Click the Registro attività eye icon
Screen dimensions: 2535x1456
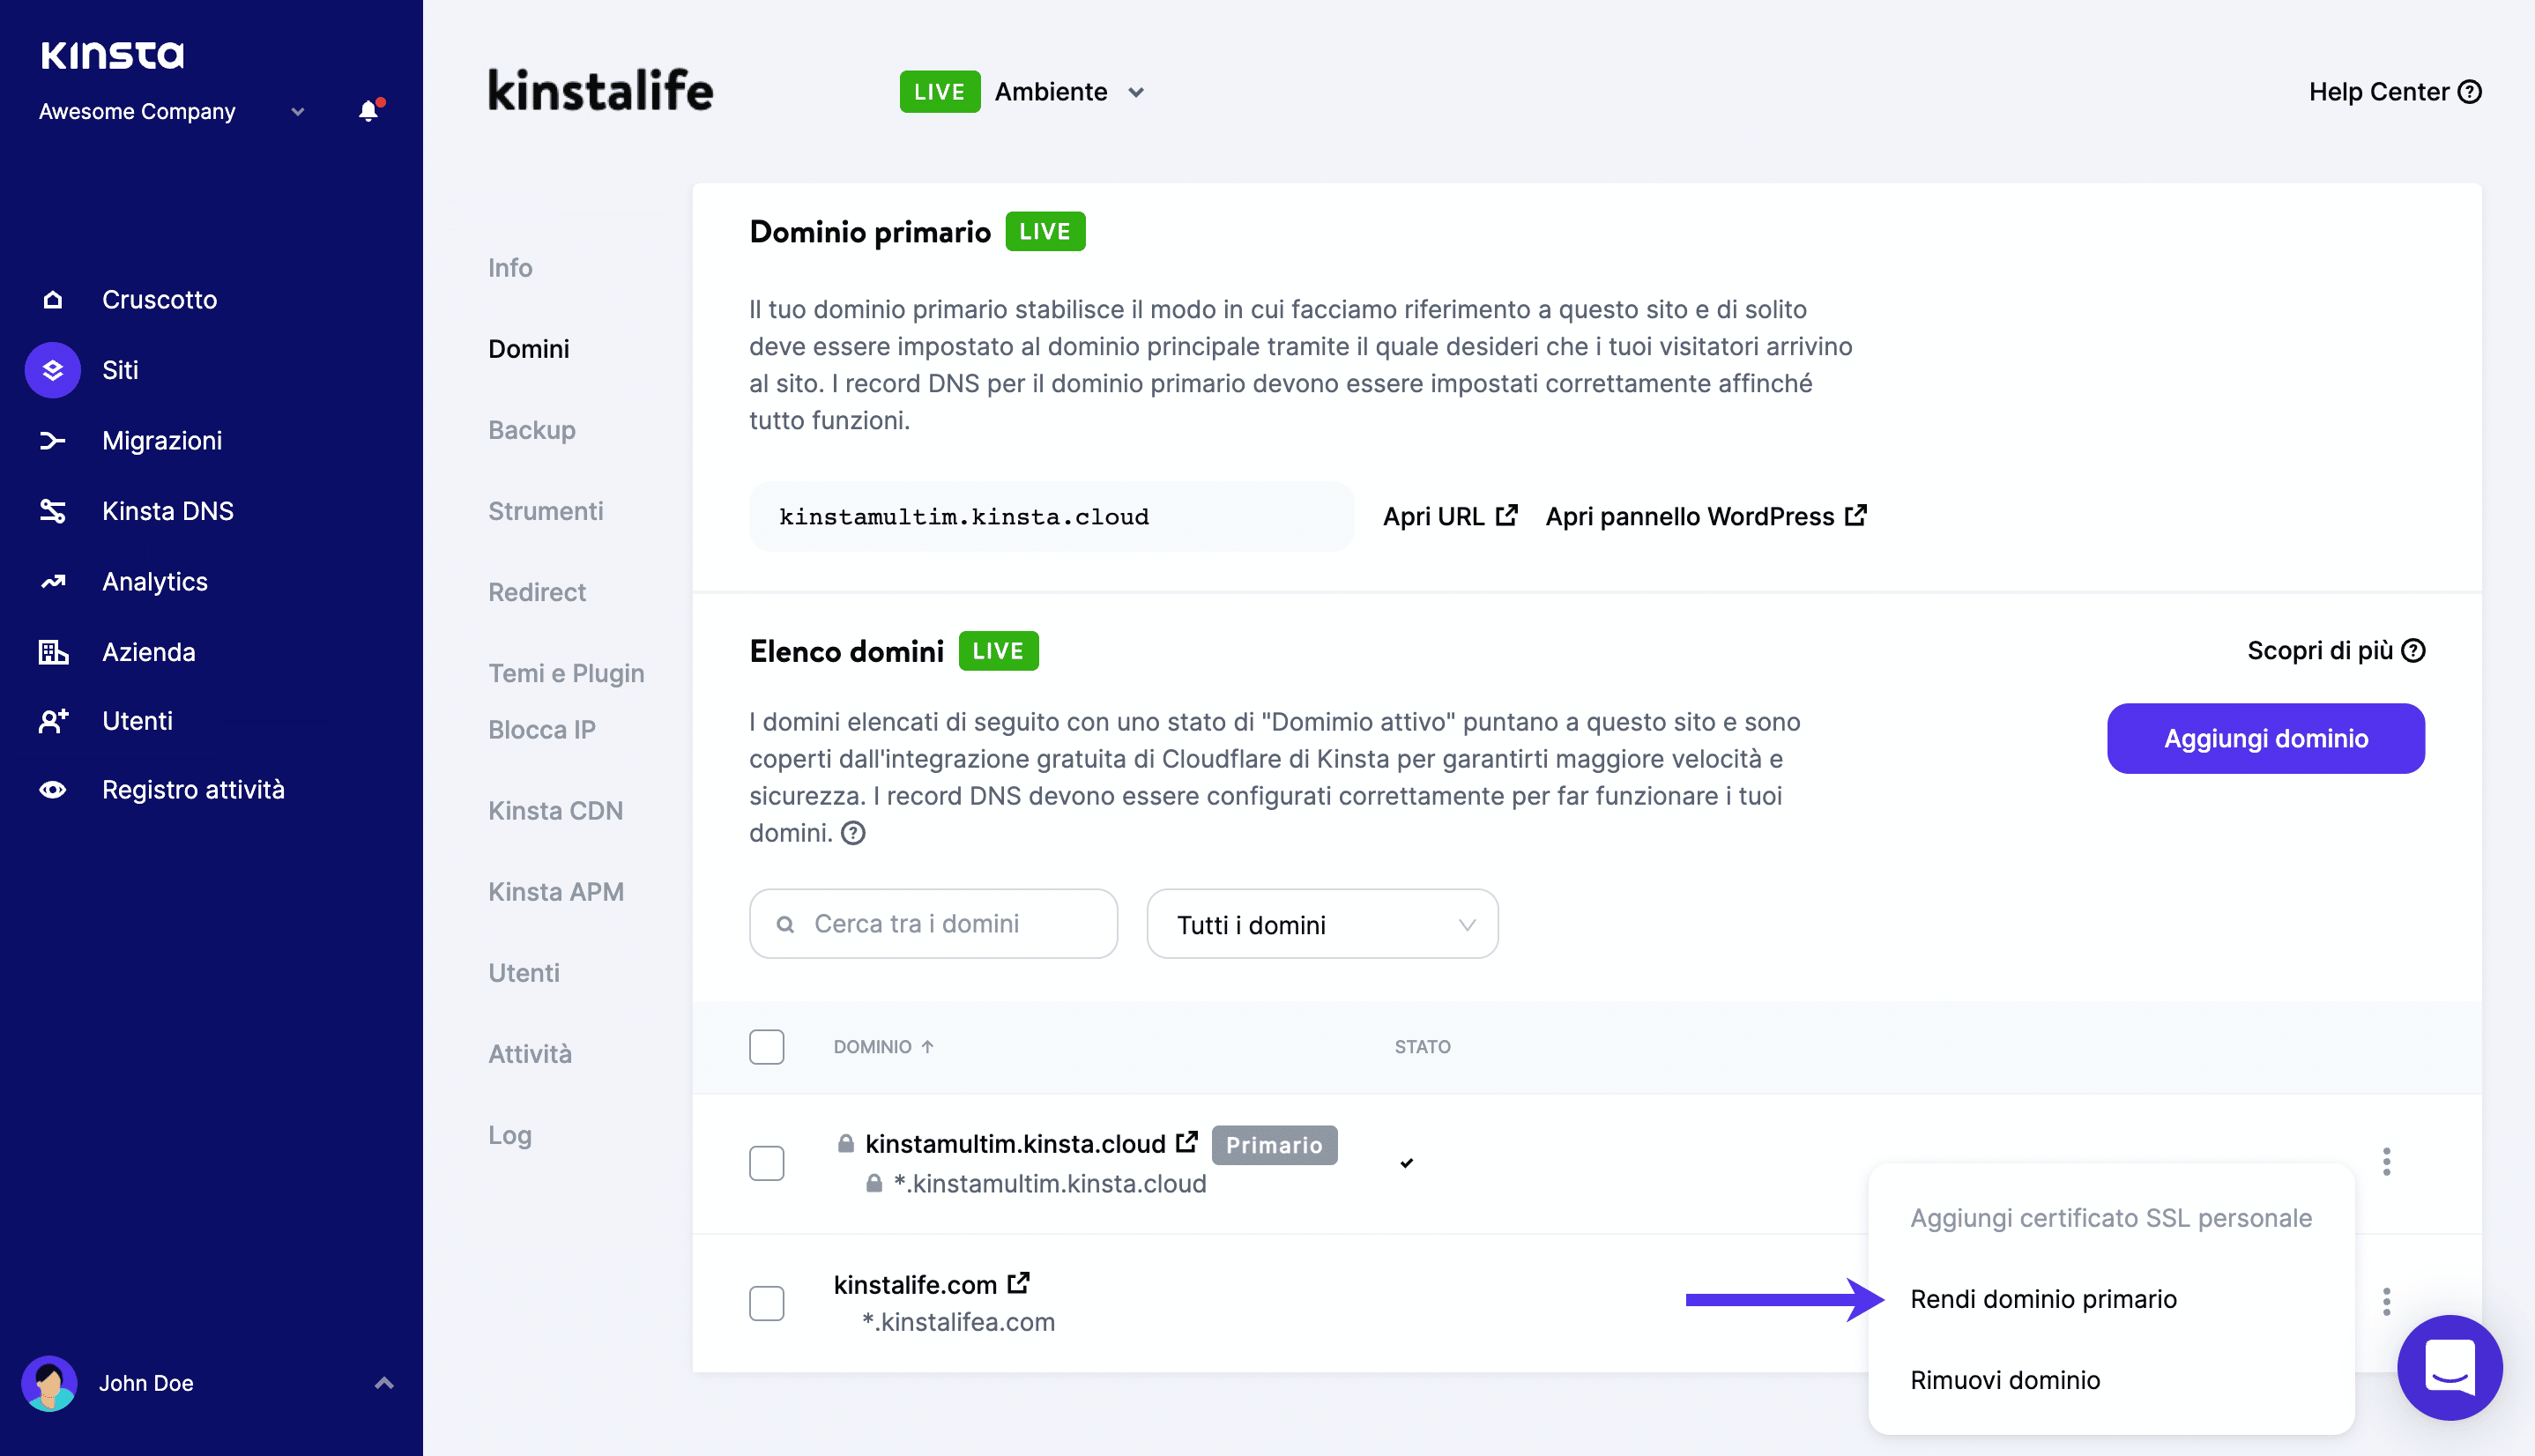pyautogui.click(x=53, y=790)
